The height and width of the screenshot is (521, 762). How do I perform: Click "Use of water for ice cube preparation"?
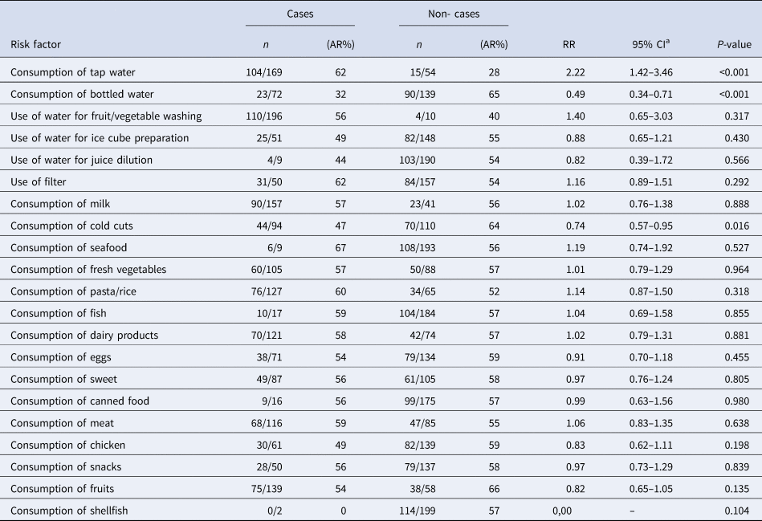pos(100,138)
